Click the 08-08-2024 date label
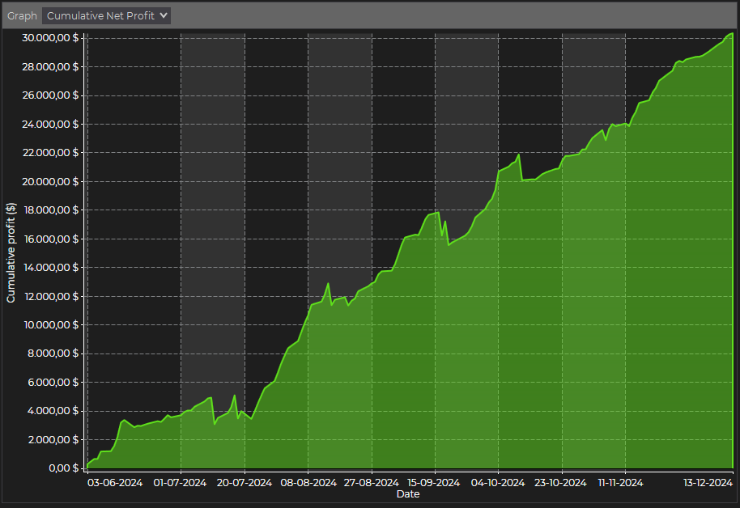The height and width of the screenshot is (508, 740). tap(308, 483)
